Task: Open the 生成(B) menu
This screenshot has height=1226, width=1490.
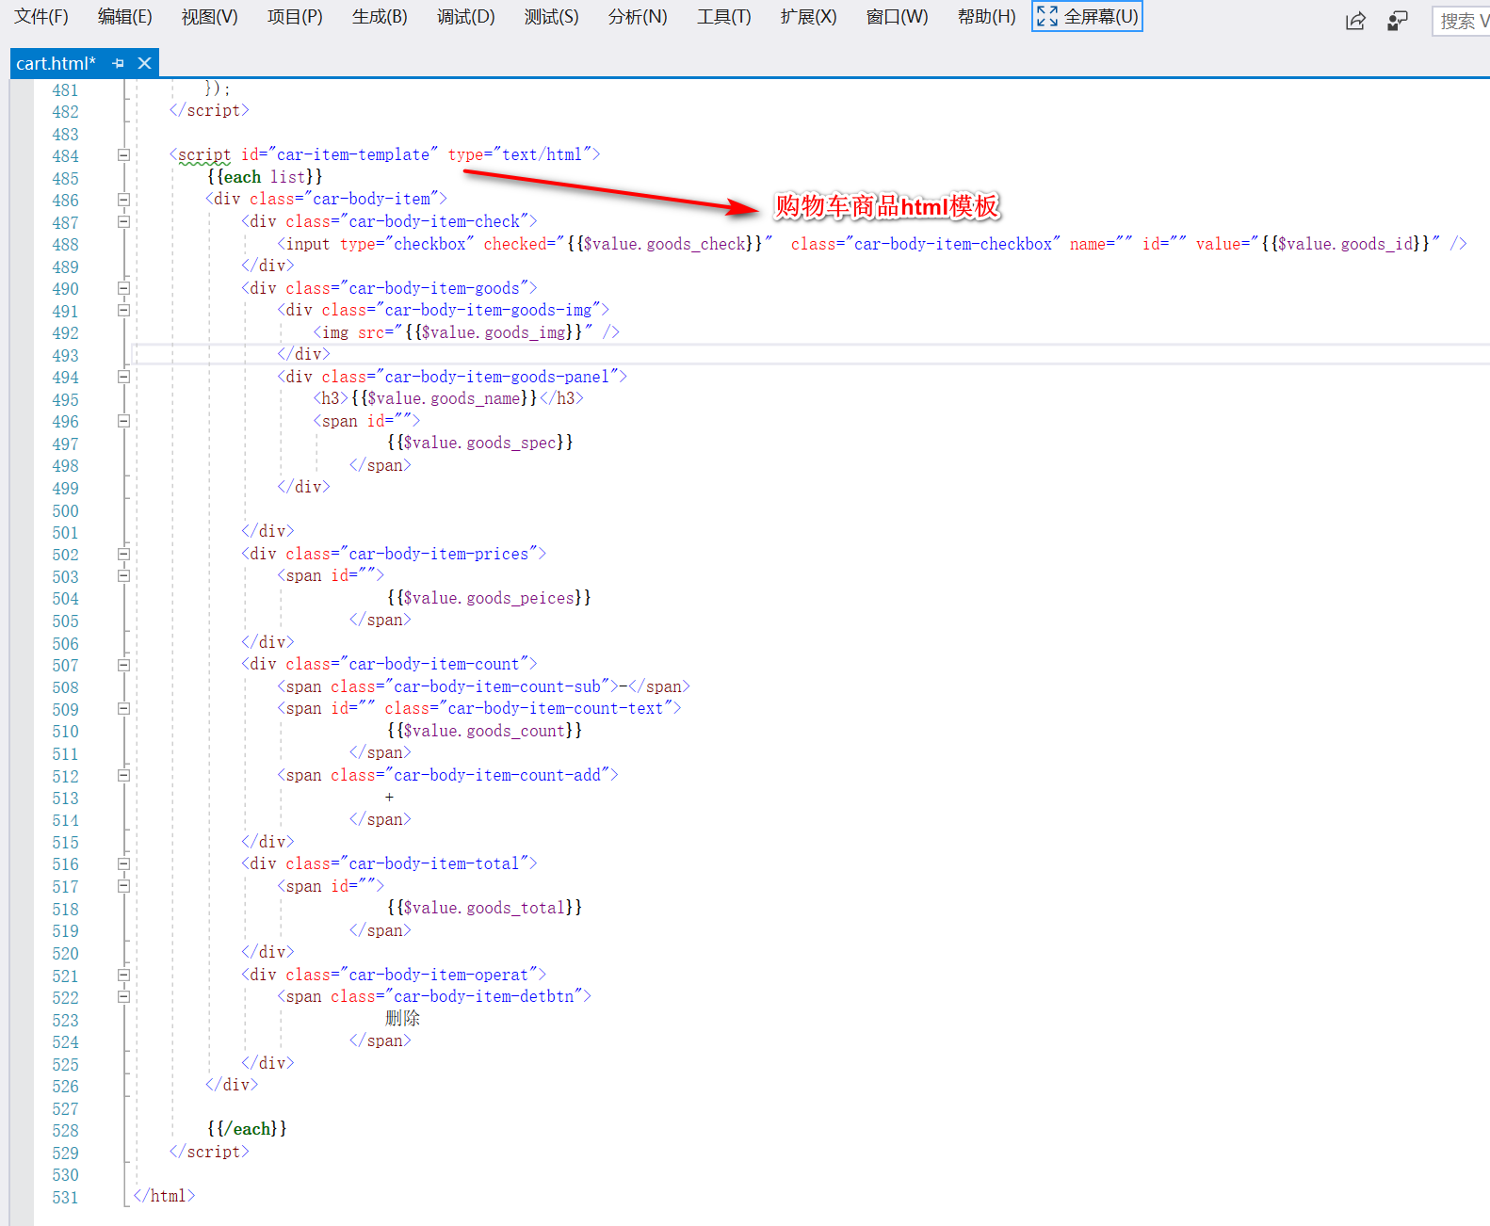Action: tap(380, 17)
